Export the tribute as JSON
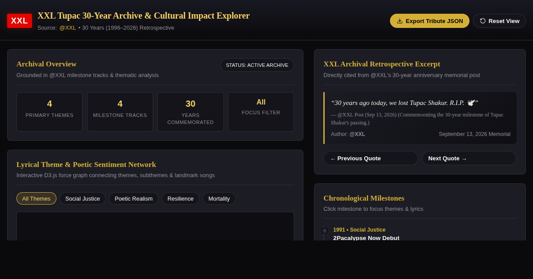Image resolution: width=533 pixels, height=279 pixels. coord(430,21)
